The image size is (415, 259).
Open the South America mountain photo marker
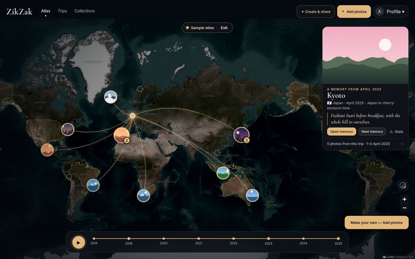pos(93,185)
